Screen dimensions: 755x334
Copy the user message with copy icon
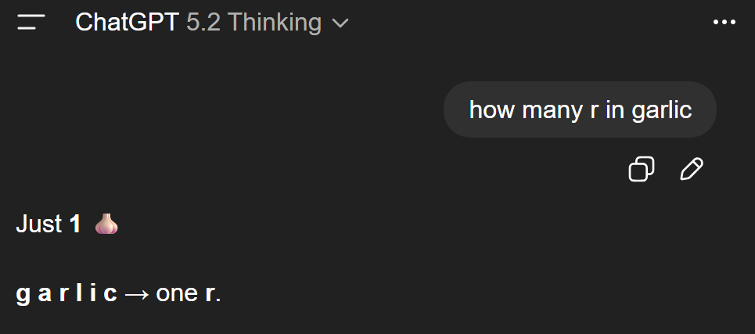[642, 169]
